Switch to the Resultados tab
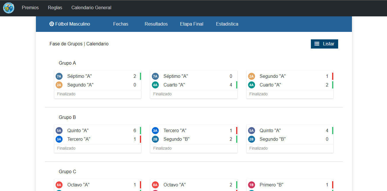387x191 pixels. pyautogui.click(x=156, y=24)
